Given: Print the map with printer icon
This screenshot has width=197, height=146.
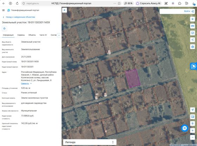Looking at the screenshot, I should 192,47.
